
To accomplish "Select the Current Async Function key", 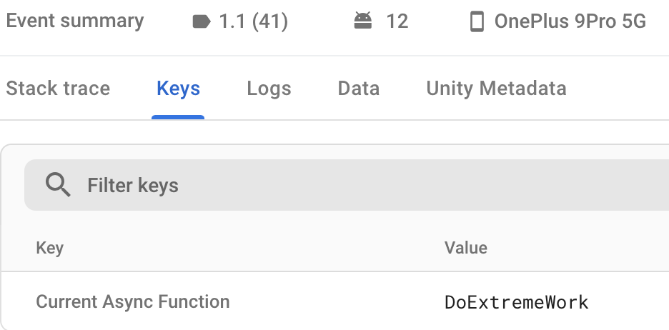I will (133, 301).
